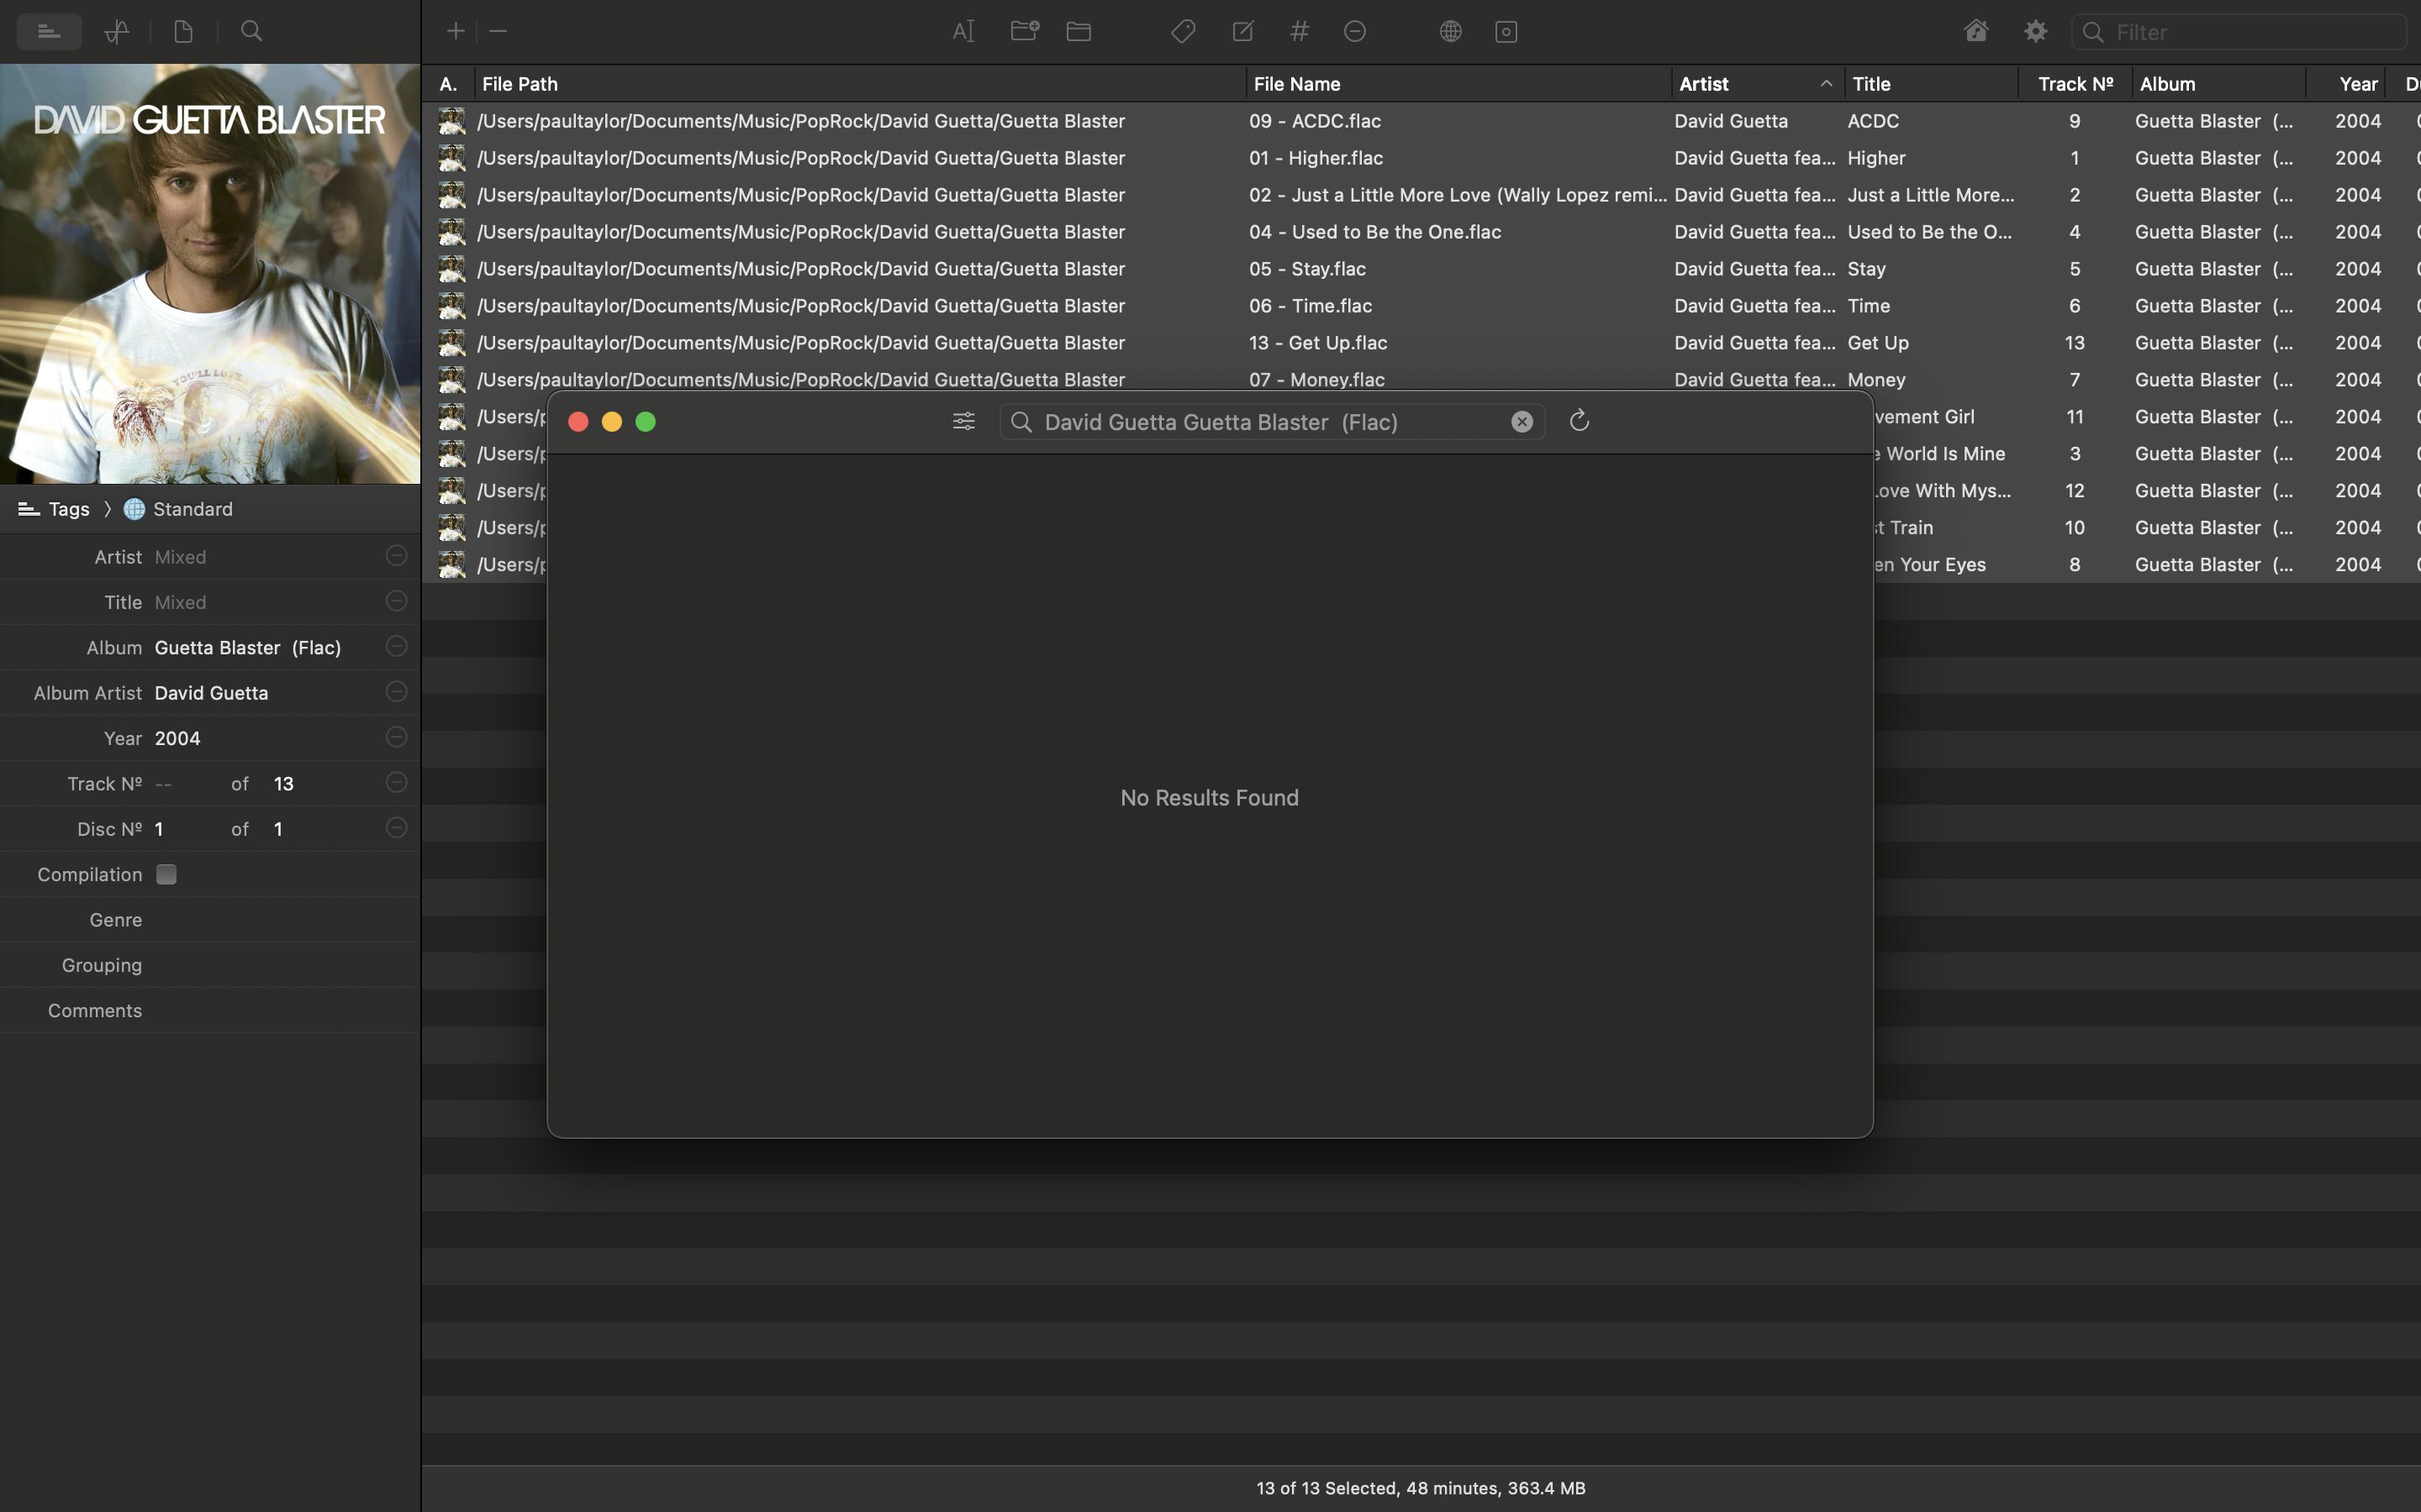Edit the Album field Guetta Blaster (Flac)
Image resolution: width=2421 pixels, height=1512 pixels.
coord(265,647)
